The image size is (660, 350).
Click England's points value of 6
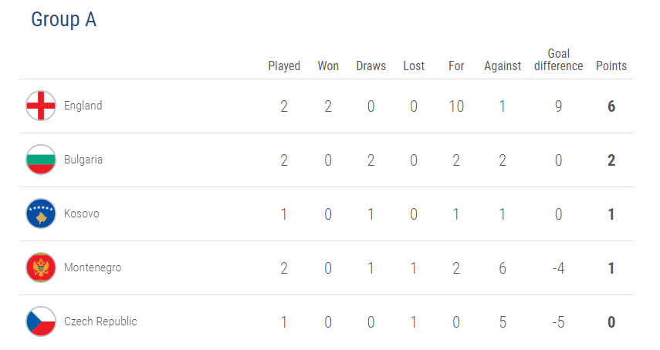pyautogui.click(x=611, y=106)
